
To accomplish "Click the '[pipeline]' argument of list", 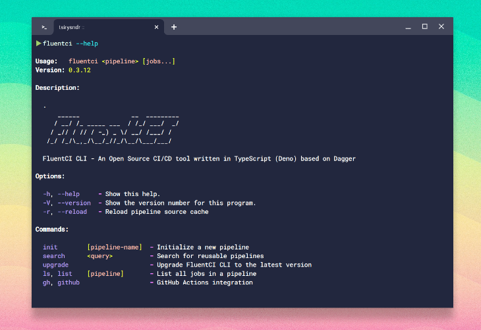I will 105,274.
